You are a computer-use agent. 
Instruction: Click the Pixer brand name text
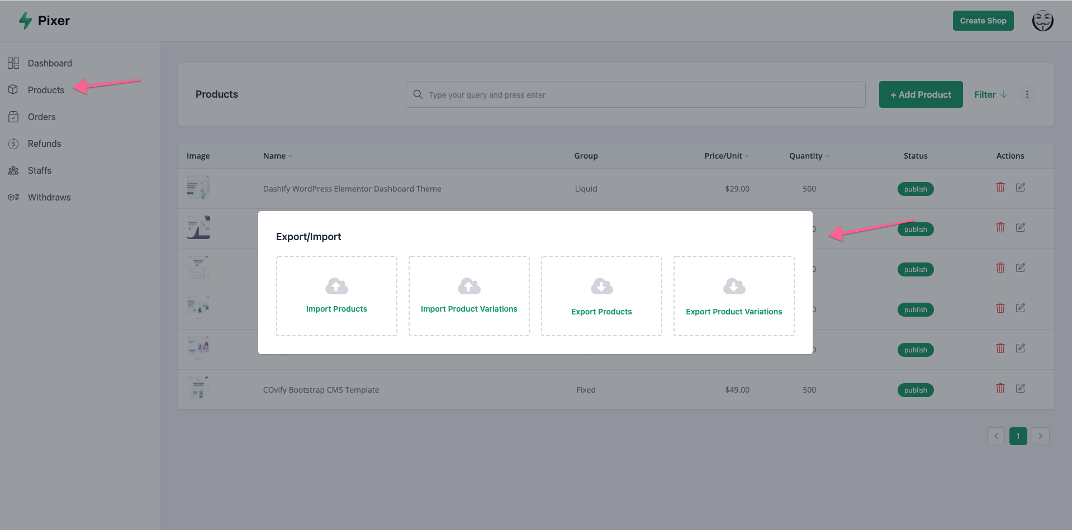[54, 21]
